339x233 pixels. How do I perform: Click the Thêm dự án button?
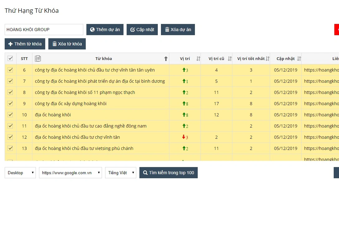point(105,30)
